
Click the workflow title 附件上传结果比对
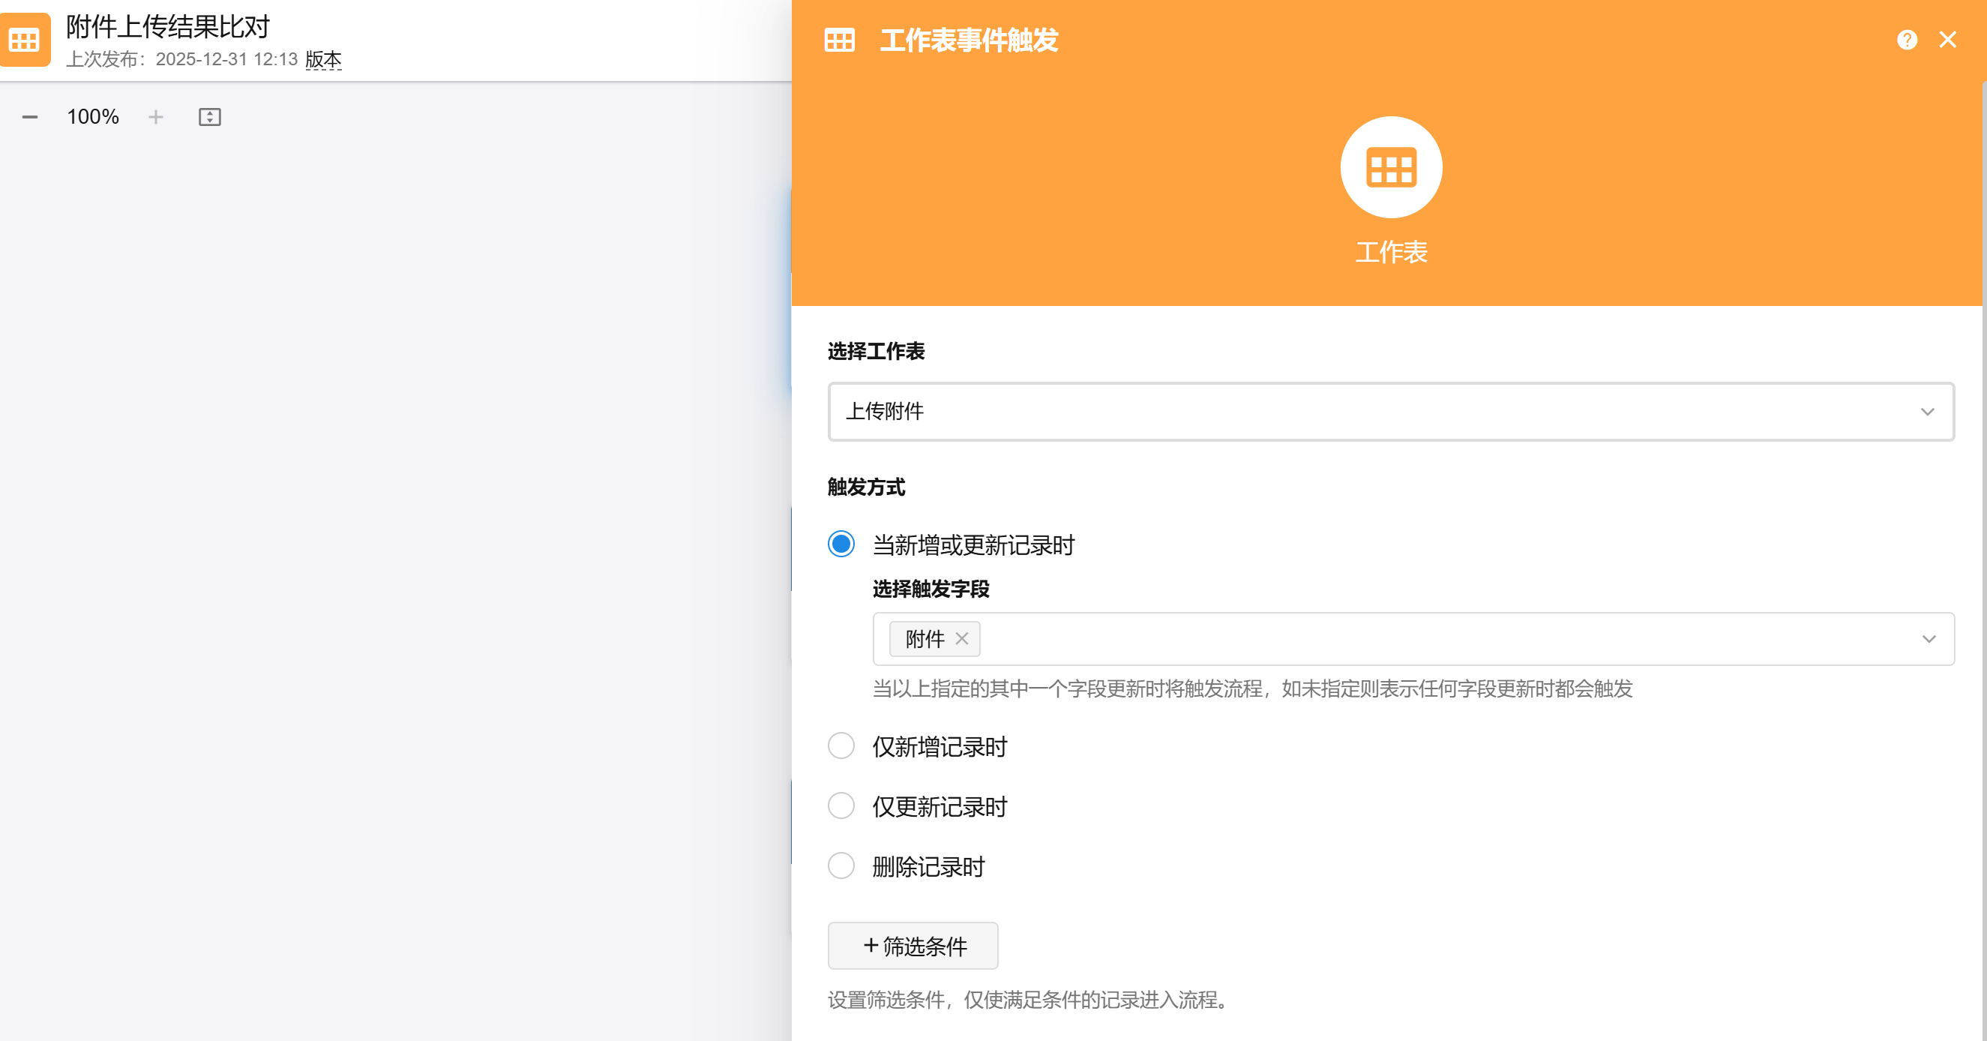click(x=168, y=27)
